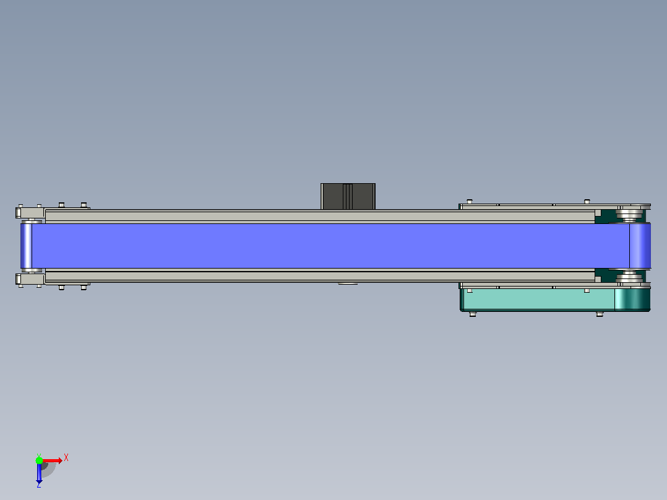Click the green Y axis dot of the triad
This screenshot has width=667, height=500.
pyautogui.click(x=39, y=460)
